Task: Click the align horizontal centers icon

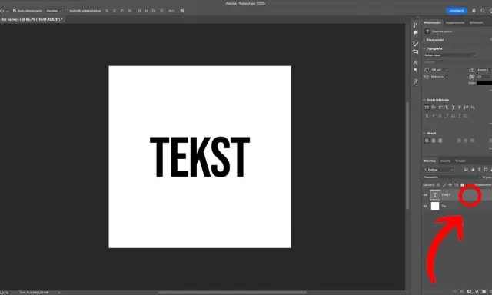Action: (115, 11)
